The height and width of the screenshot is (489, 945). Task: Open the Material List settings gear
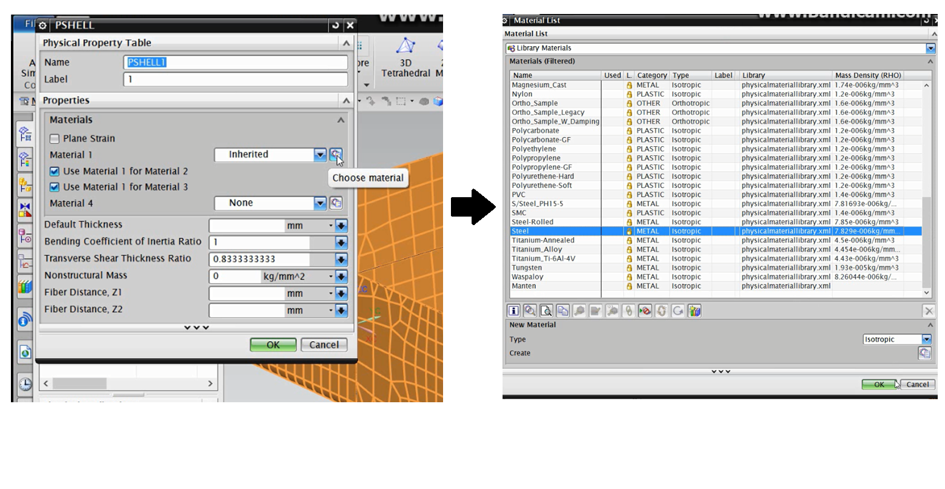[x=505, y=21]
